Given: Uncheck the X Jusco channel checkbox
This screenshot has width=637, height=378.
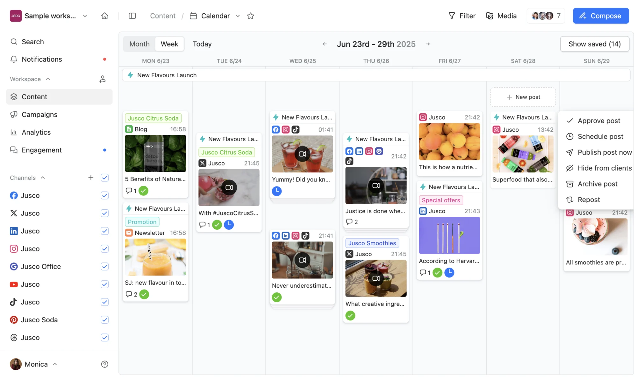Looking at the screenshot, I should (104, 213).
